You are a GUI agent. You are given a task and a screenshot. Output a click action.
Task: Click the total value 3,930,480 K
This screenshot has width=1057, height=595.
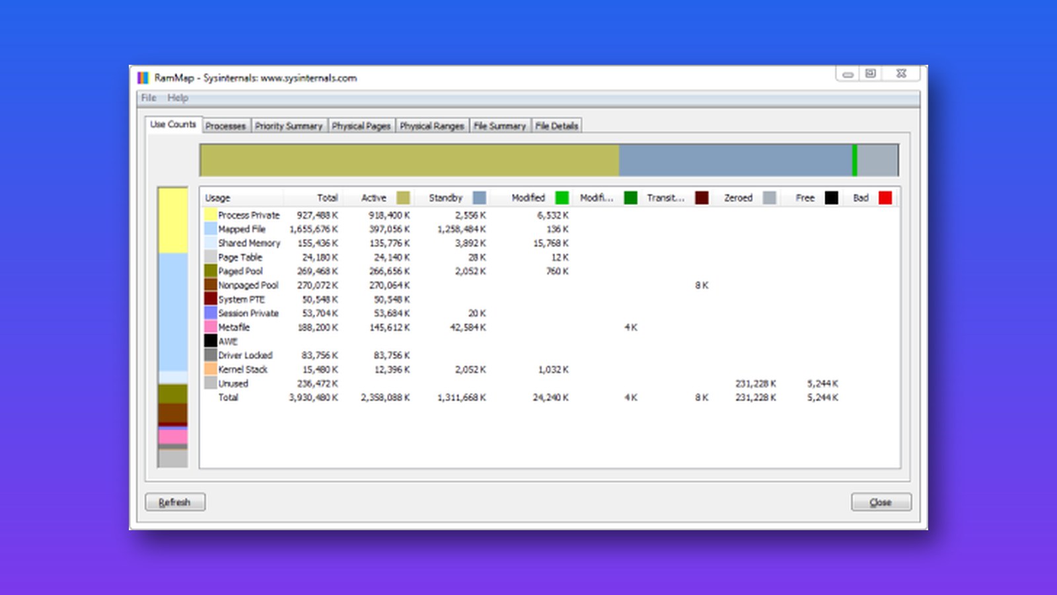314,397
